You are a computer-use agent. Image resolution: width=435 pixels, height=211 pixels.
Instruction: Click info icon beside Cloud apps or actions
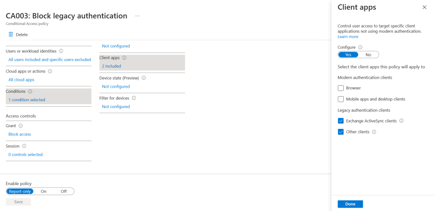pyautogui.click(x=50, y=71)
